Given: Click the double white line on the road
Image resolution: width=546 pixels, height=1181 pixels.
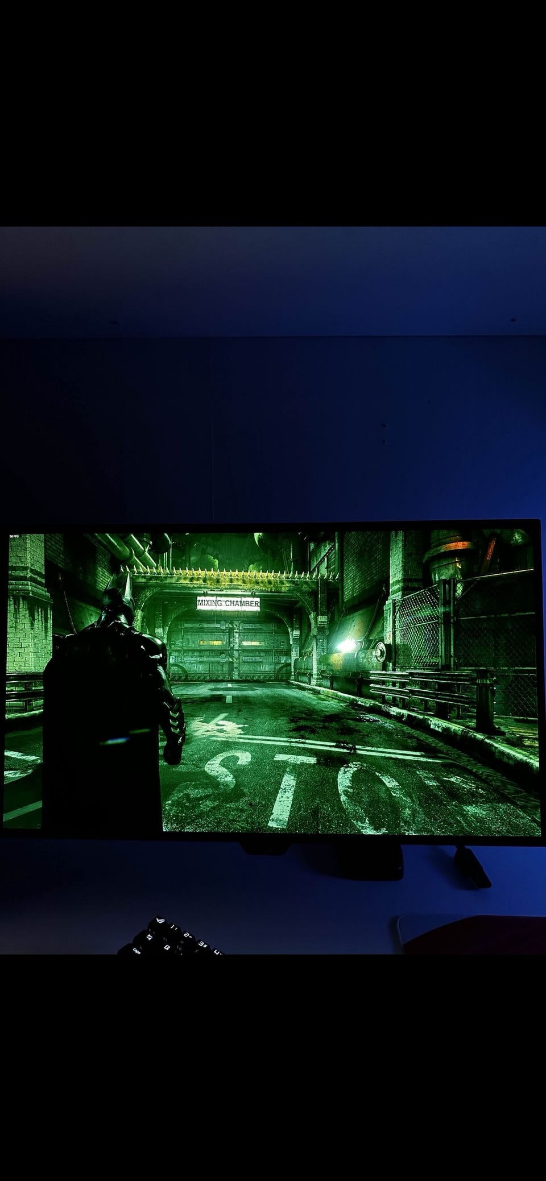Looking at the screenshot, I should [x=318, y=743].
